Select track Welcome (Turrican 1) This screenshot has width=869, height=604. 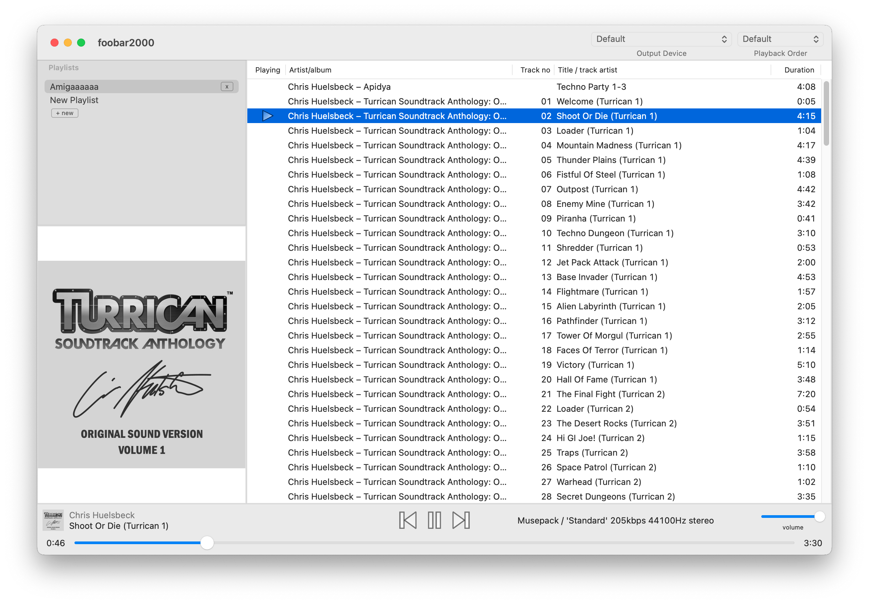[x=534, y=101]
